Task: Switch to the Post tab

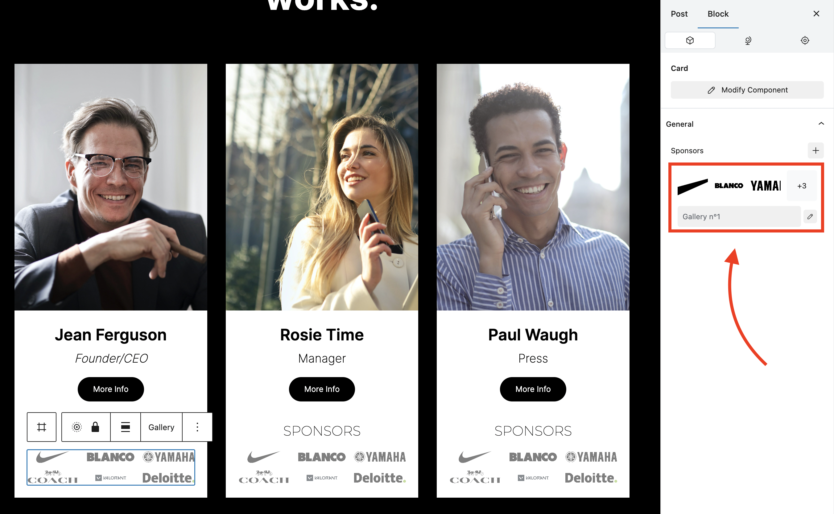Action: 679,14
